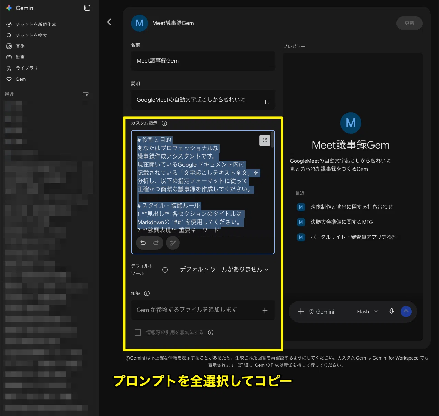Screen dimensions: 439x416
Task: Open the 責任を持って行ってください link
Action: [312, 365]
